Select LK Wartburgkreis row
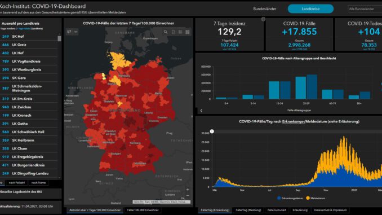Screen dimensions: 382x215 (29, 69)
